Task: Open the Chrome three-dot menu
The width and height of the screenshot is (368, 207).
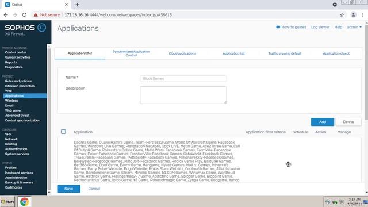Action: pos(363,15)
